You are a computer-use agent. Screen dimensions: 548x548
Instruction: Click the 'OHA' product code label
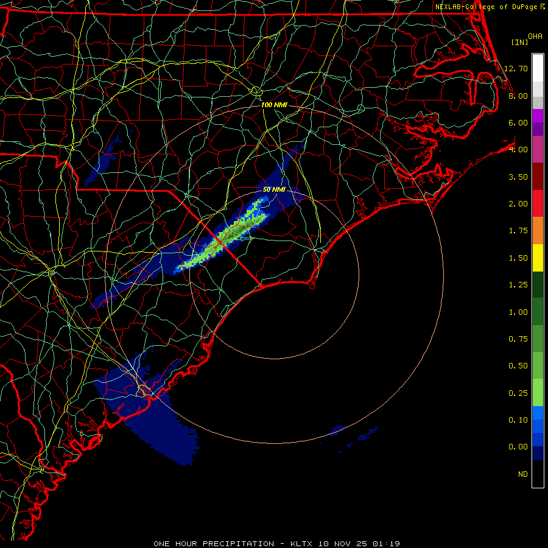[x=535, y=37]
